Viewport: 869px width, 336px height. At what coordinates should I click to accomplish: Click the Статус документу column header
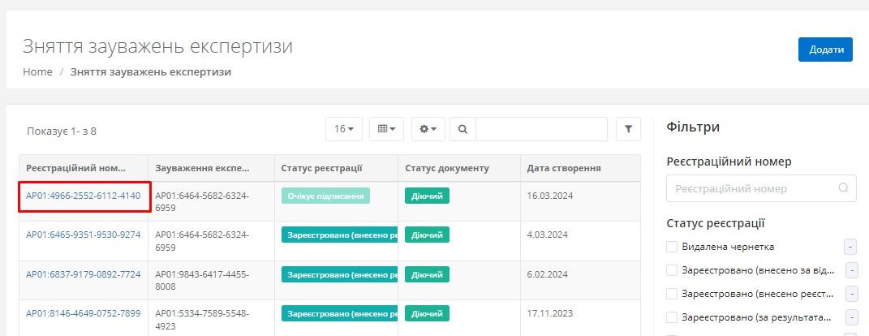pos(447,168)
